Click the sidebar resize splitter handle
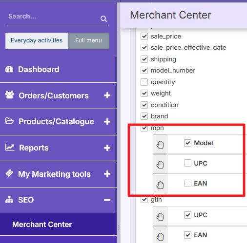Screen dimensions: 247x243 pos(119,227)
